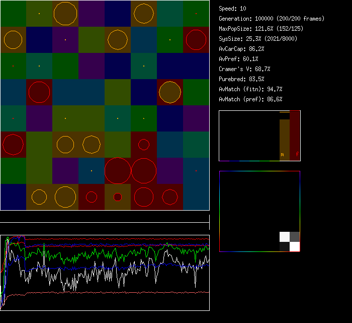The height and width of the screenshot is (323, 352).
Task: Select the small red circle above the large red circles
Action: [x=144, y=145]
